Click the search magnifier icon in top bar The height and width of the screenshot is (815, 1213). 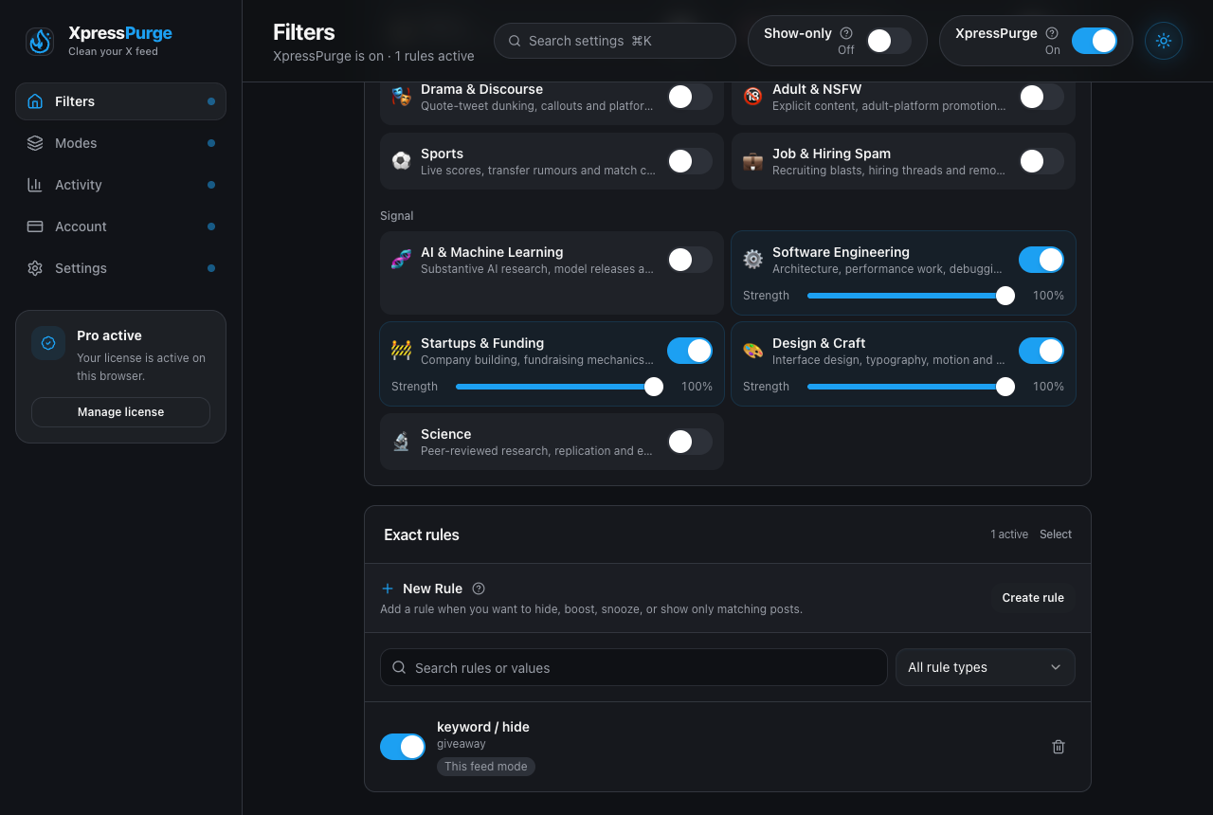coord(515,41)
